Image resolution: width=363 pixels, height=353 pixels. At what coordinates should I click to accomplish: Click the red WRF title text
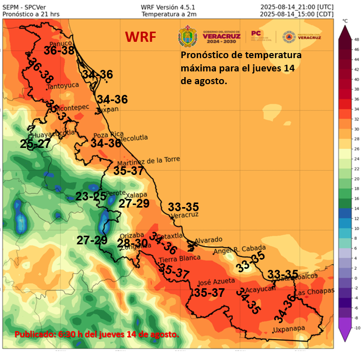tap(141, 37)
